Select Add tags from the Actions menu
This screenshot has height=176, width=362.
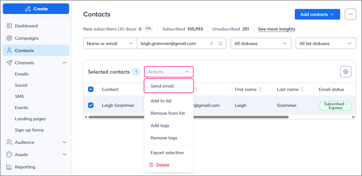(160, 125)
